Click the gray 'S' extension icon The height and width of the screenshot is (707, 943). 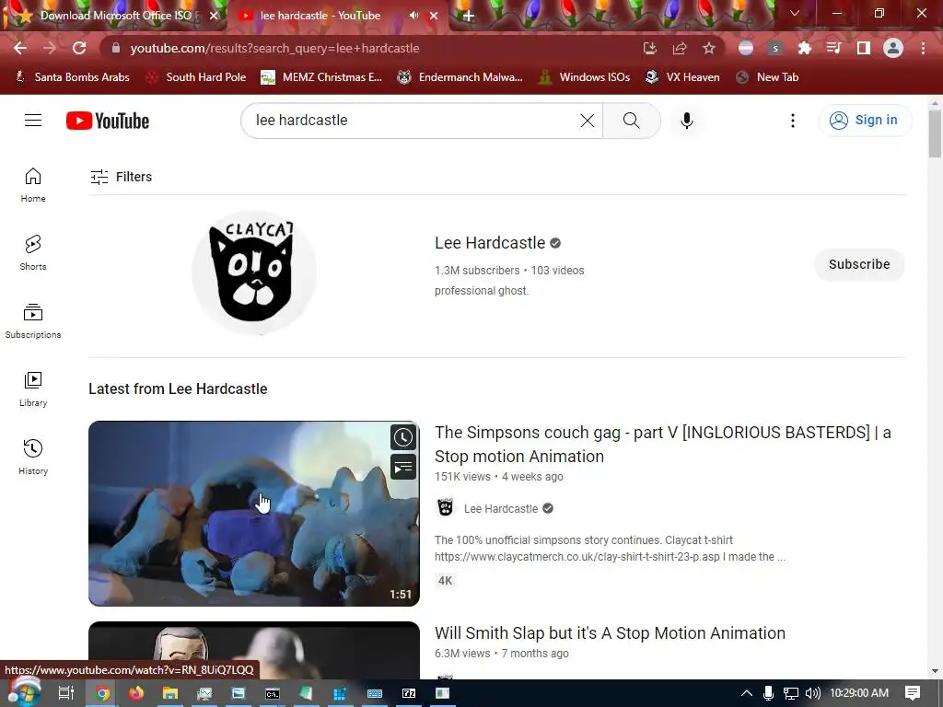tap(775, 48)
